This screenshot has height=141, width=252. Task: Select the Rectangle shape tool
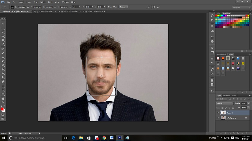coord(3,94)
